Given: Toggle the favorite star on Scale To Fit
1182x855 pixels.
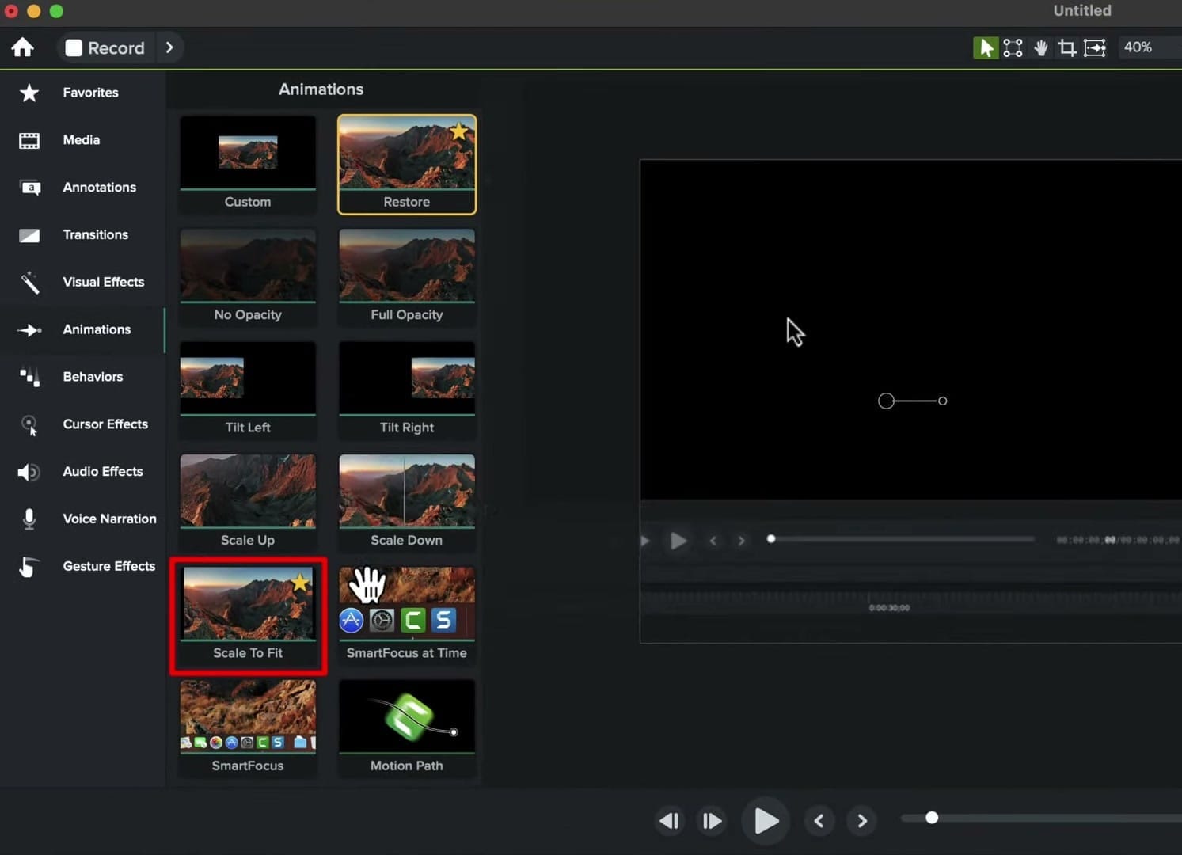Looking at the screenshot, I should [x=301, y=582].
